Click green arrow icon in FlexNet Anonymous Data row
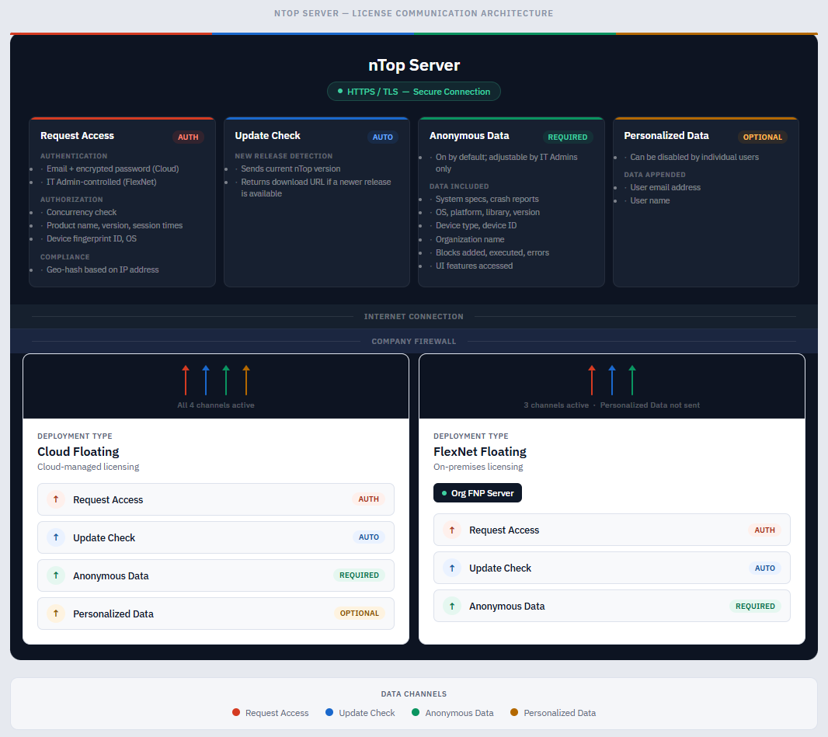828x737 pixels. (x=452, y=606)
